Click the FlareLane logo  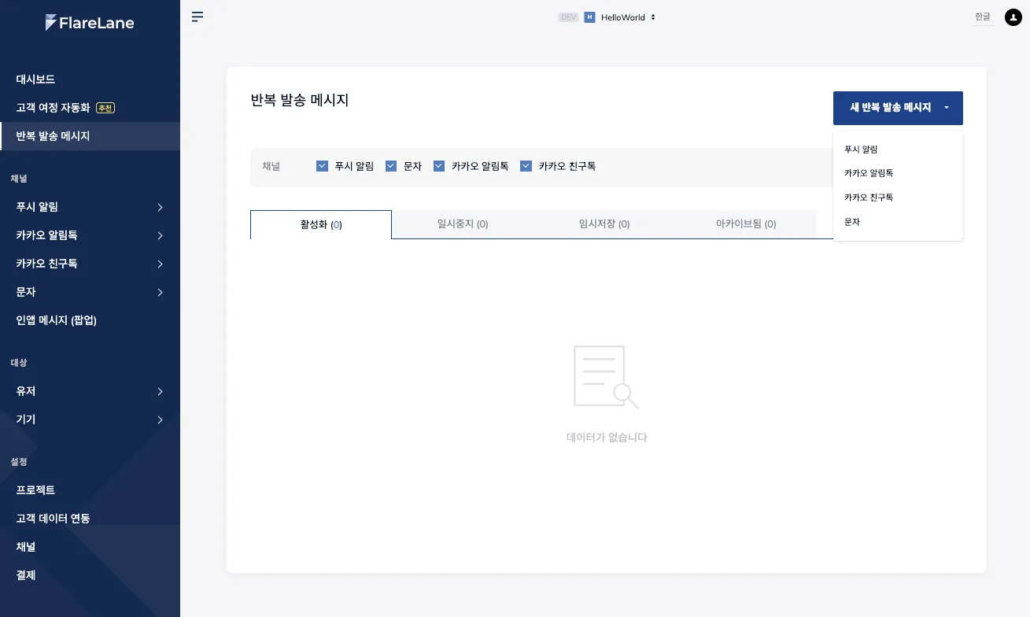tap(90, 22)
